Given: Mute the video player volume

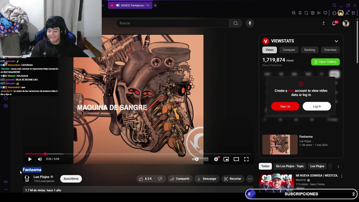Looking at the screenshot, I should coord(40,159).
